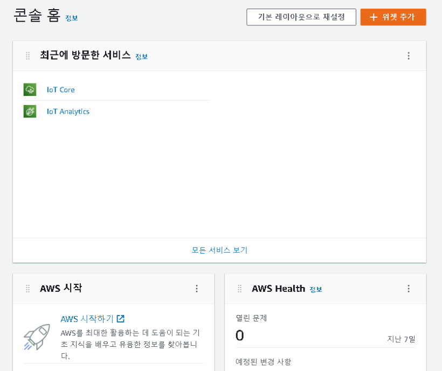This screenshot has width=442, height=371.
Task: Click the plus icon on 위젯 추가 button
Action: pyautogui.click(x=374, y=17)
